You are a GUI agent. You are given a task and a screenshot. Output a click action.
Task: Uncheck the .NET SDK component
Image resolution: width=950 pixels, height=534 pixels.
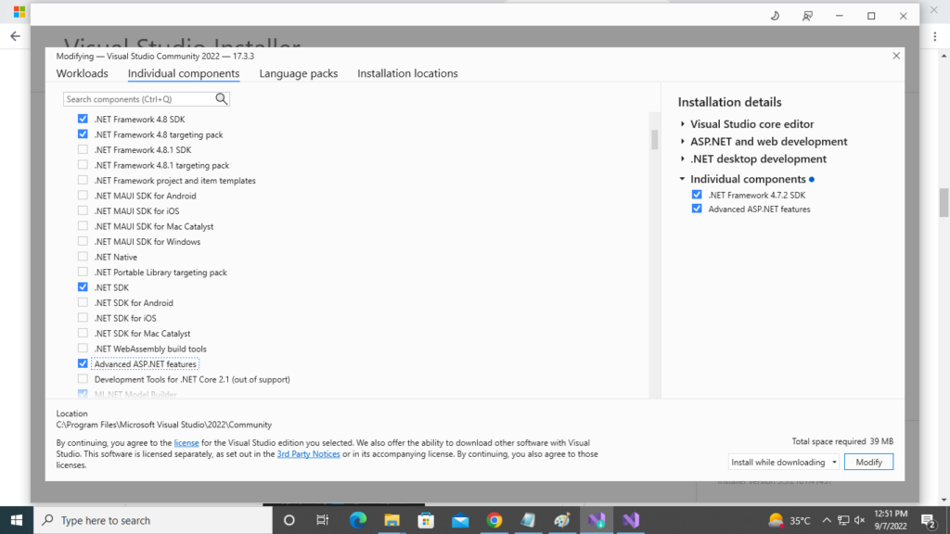pyautogui.click(x=83, y=286)
